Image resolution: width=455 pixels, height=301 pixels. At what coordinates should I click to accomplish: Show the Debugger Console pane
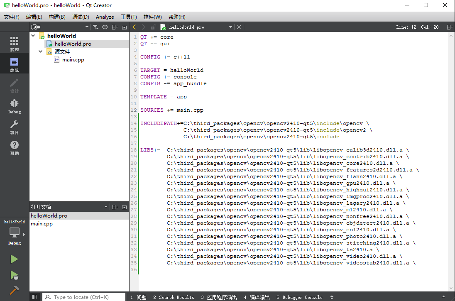coord(299,297)
